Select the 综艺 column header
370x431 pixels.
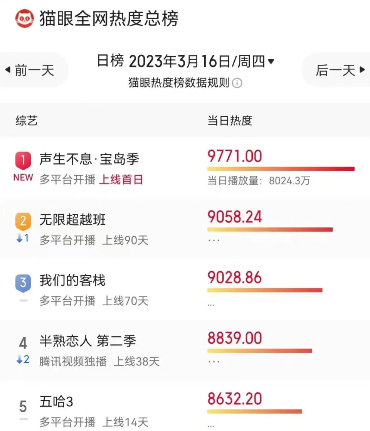click(x=27, y=121)
